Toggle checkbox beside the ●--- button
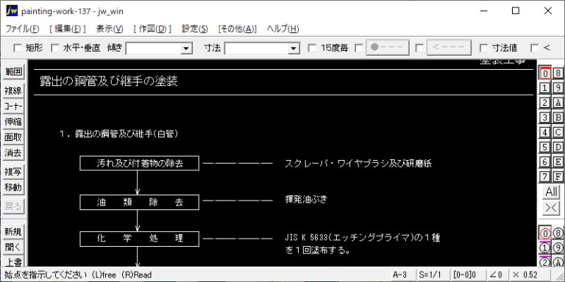The width and height of the screenshot is (565, 282). (x=359, y=48)
